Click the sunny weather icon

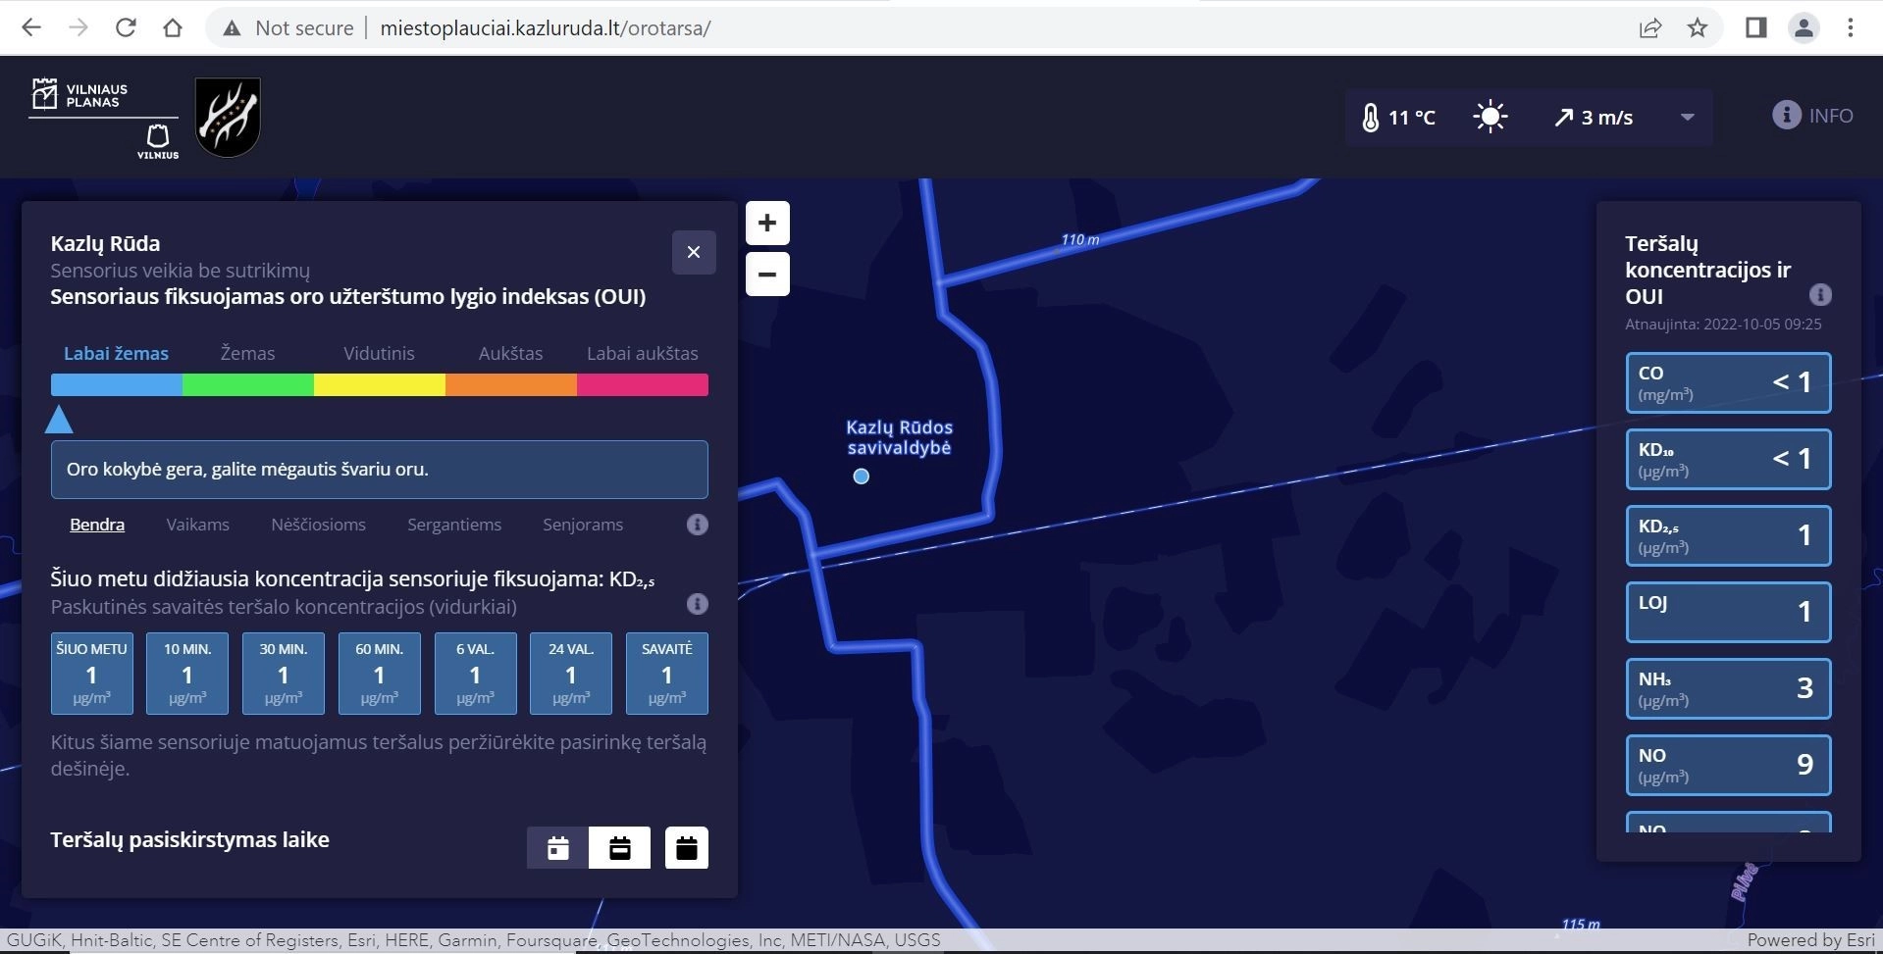(1491, 117)
